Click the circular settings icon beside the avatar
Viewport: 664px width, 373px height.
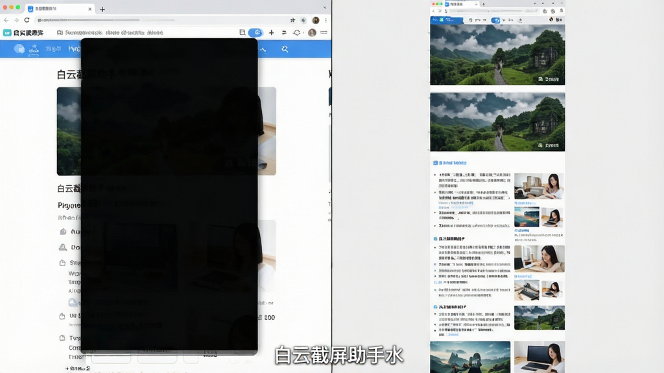pyautogui.click(x=297, y=32)
